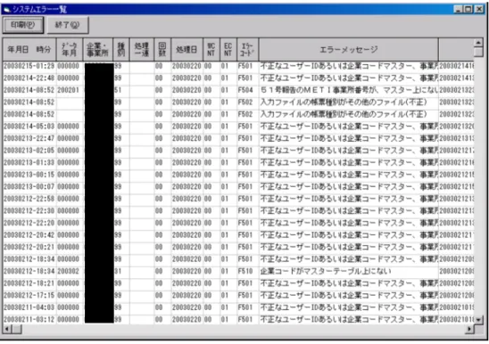This screenshot has width=489, height=344.
Task: Click the F510 error code cell
Action: [x=247, y=271]
